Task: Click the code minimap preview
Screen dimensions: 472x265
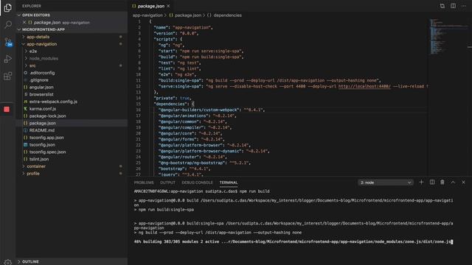Action: point(448,36)
